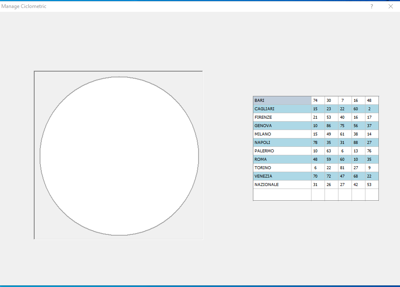Pick number 31 in NAPOLI row
400x287 pixels.
[x=345, y=142]
